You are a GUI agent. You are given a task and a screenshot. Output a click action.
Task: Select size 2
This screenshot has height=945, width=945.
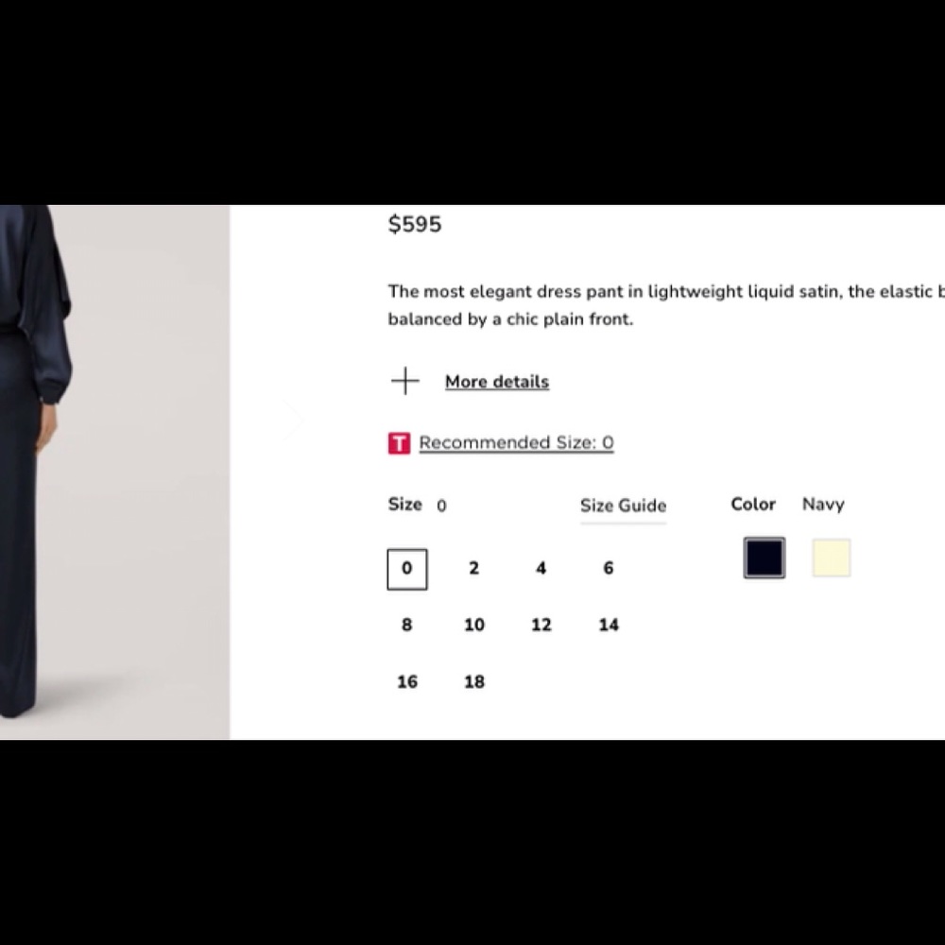tap(474, 568)
